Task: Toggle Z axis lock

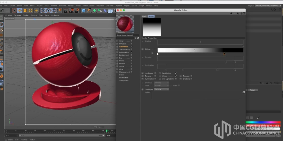Action: click(x=54, y=11)
